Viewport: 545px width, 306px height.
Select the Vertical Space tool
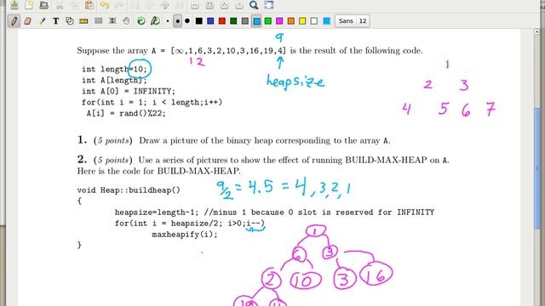click(112, 21)
